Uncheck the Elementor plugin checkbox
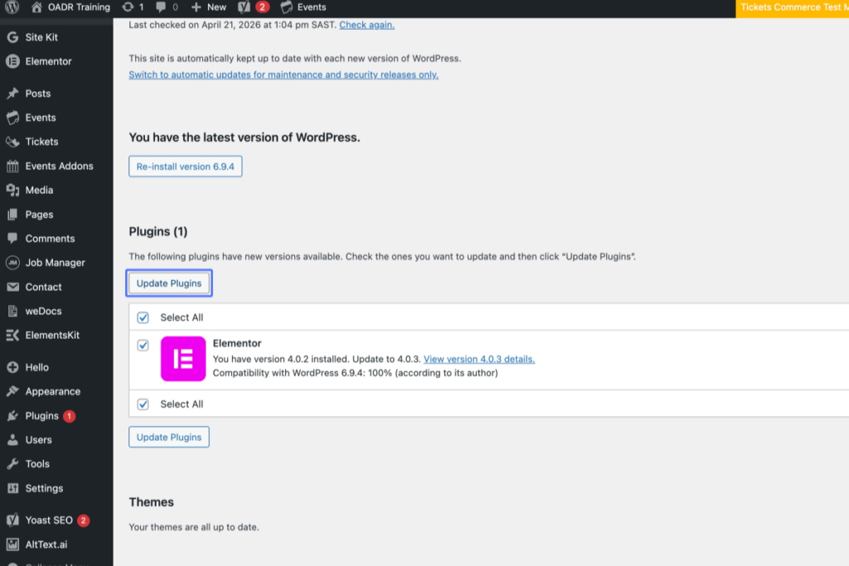This screenshot has width=849, height=566. 143,346
